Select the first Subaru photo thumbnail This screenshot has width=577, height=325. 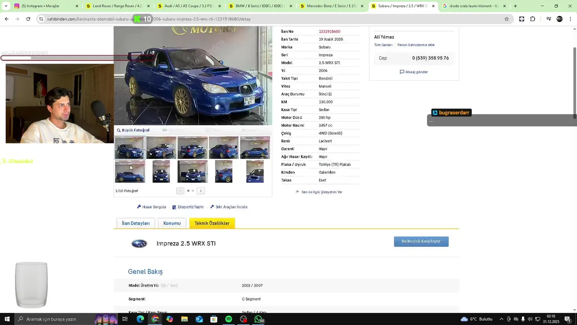point(130,147)
